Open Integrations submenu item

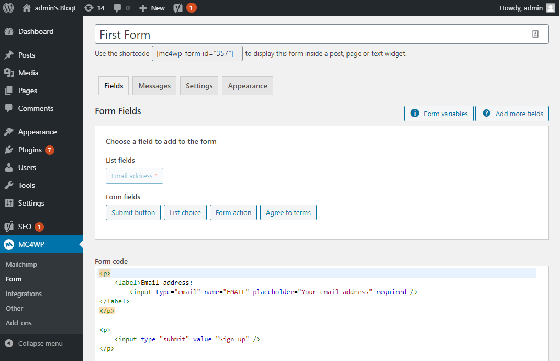(x=24, y=294)
